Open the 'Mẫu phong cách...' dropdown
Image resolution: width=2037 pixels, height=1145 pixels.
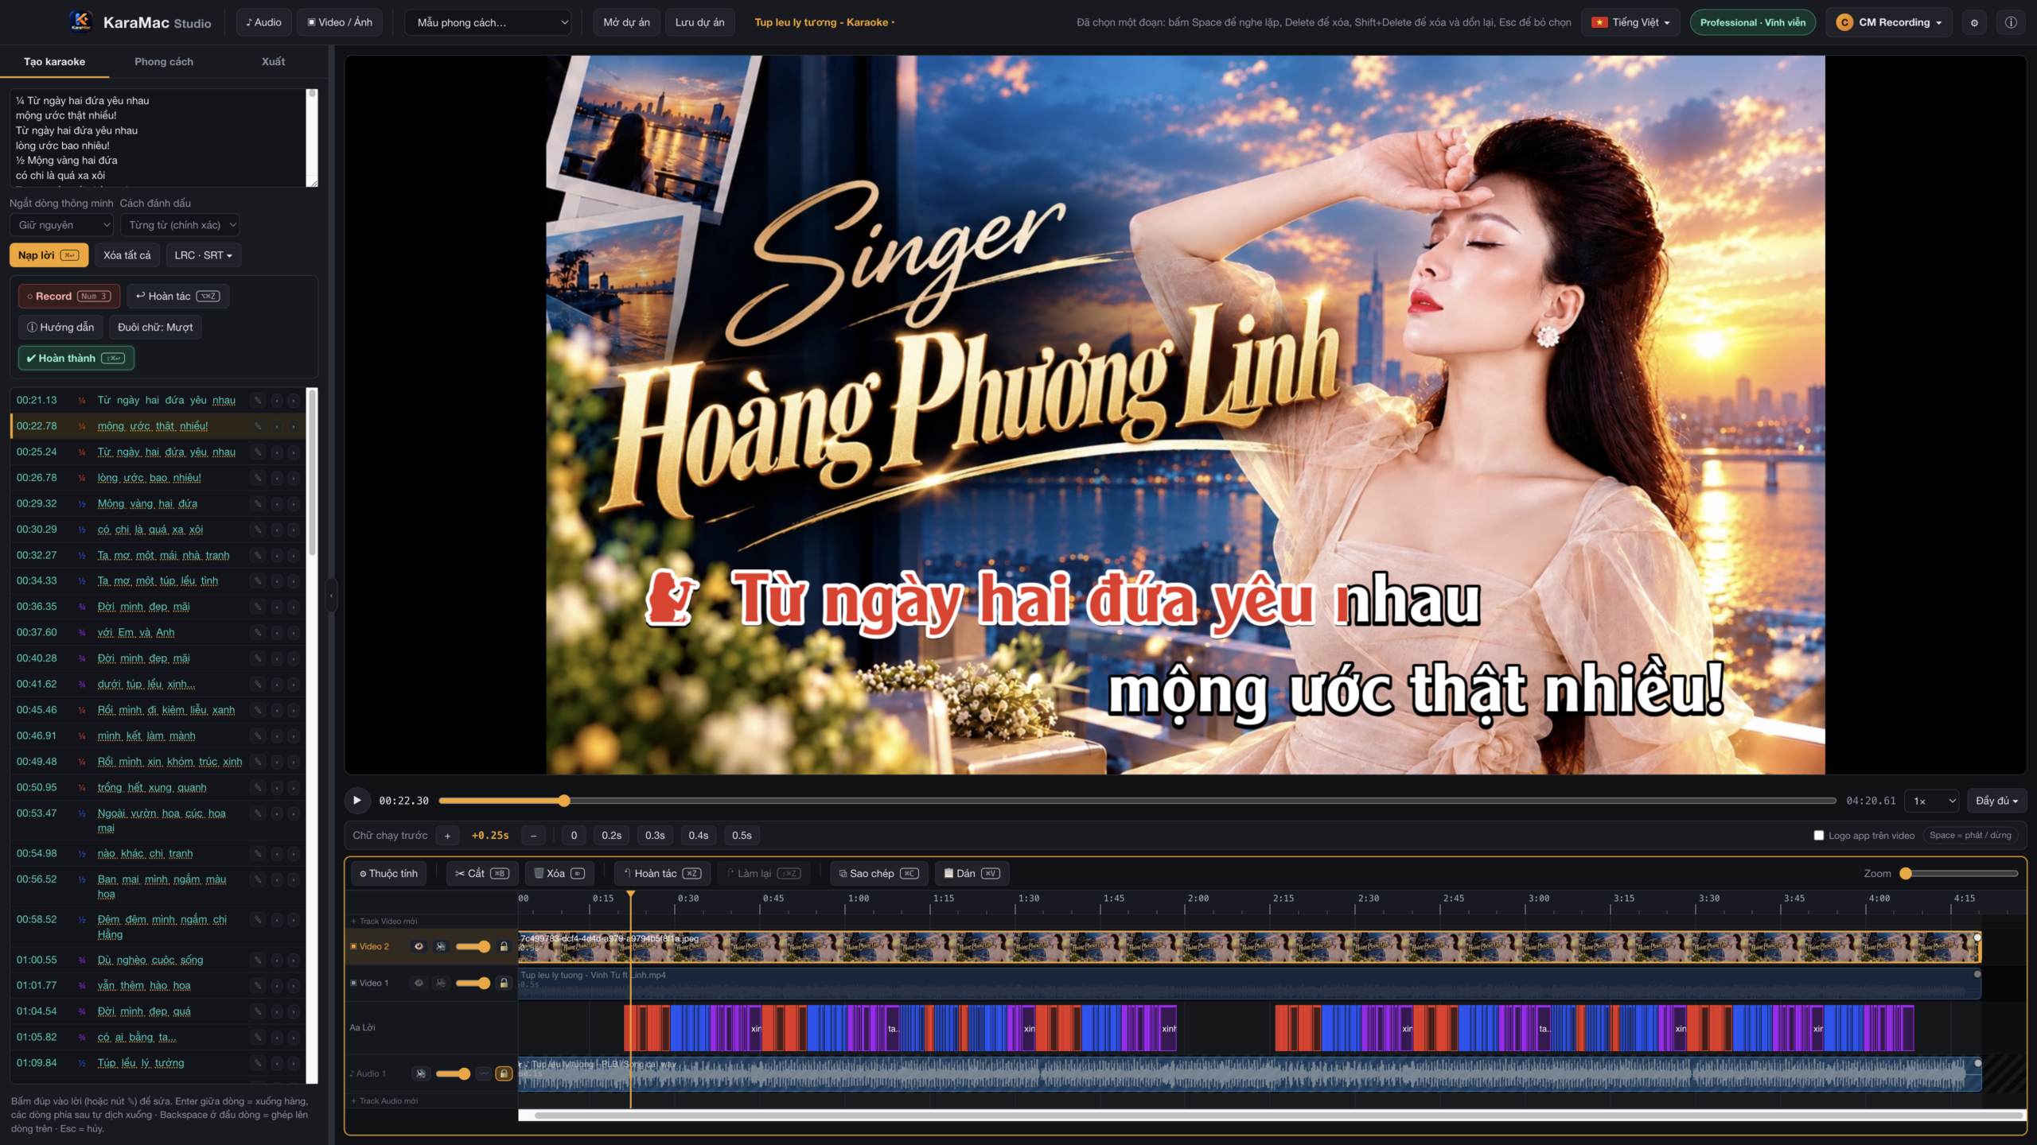[488, 22]
